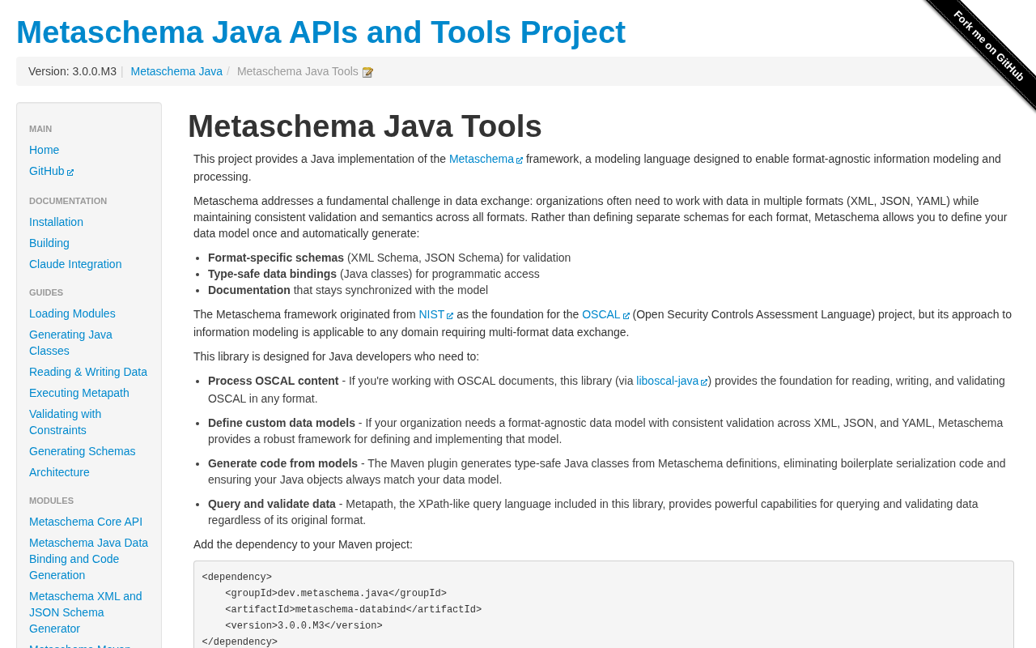This screenshot has height=648, width=1036.
Task: Open the Home sidebar link
Action: (44, 150)
